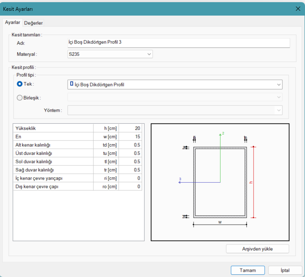Image resolution: width=305 pixels, height=277 pixels.
Task: Click the tr [cm] unit cell
Action: tap(106, 170)
